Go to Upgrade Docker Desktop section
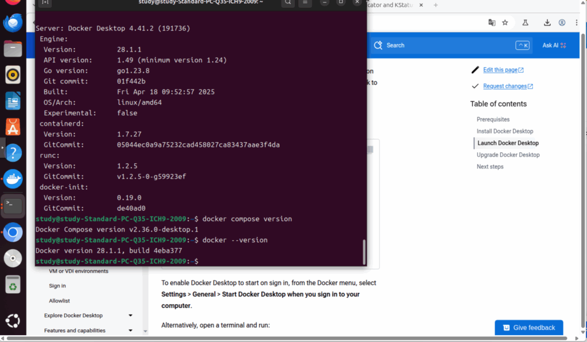587x342 pixels. pos(508,155)
